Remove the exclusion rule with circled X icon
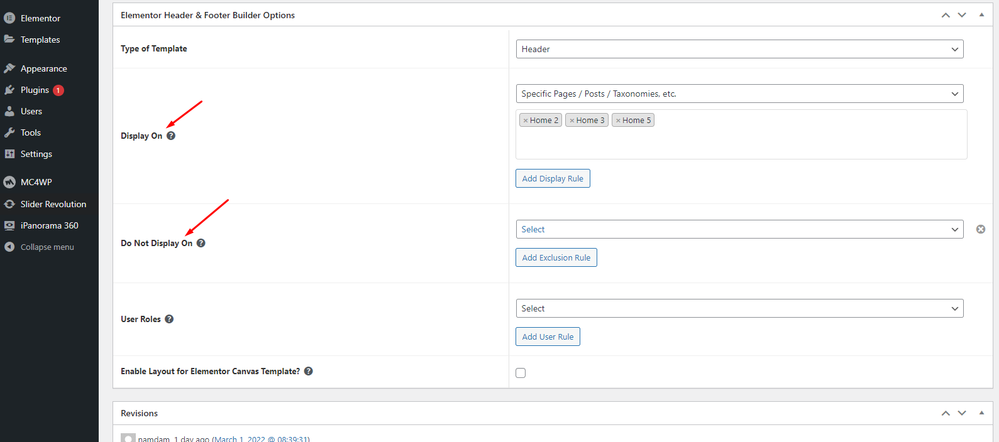This screenshot has height=442, width=999. click(x=981, y=229)
